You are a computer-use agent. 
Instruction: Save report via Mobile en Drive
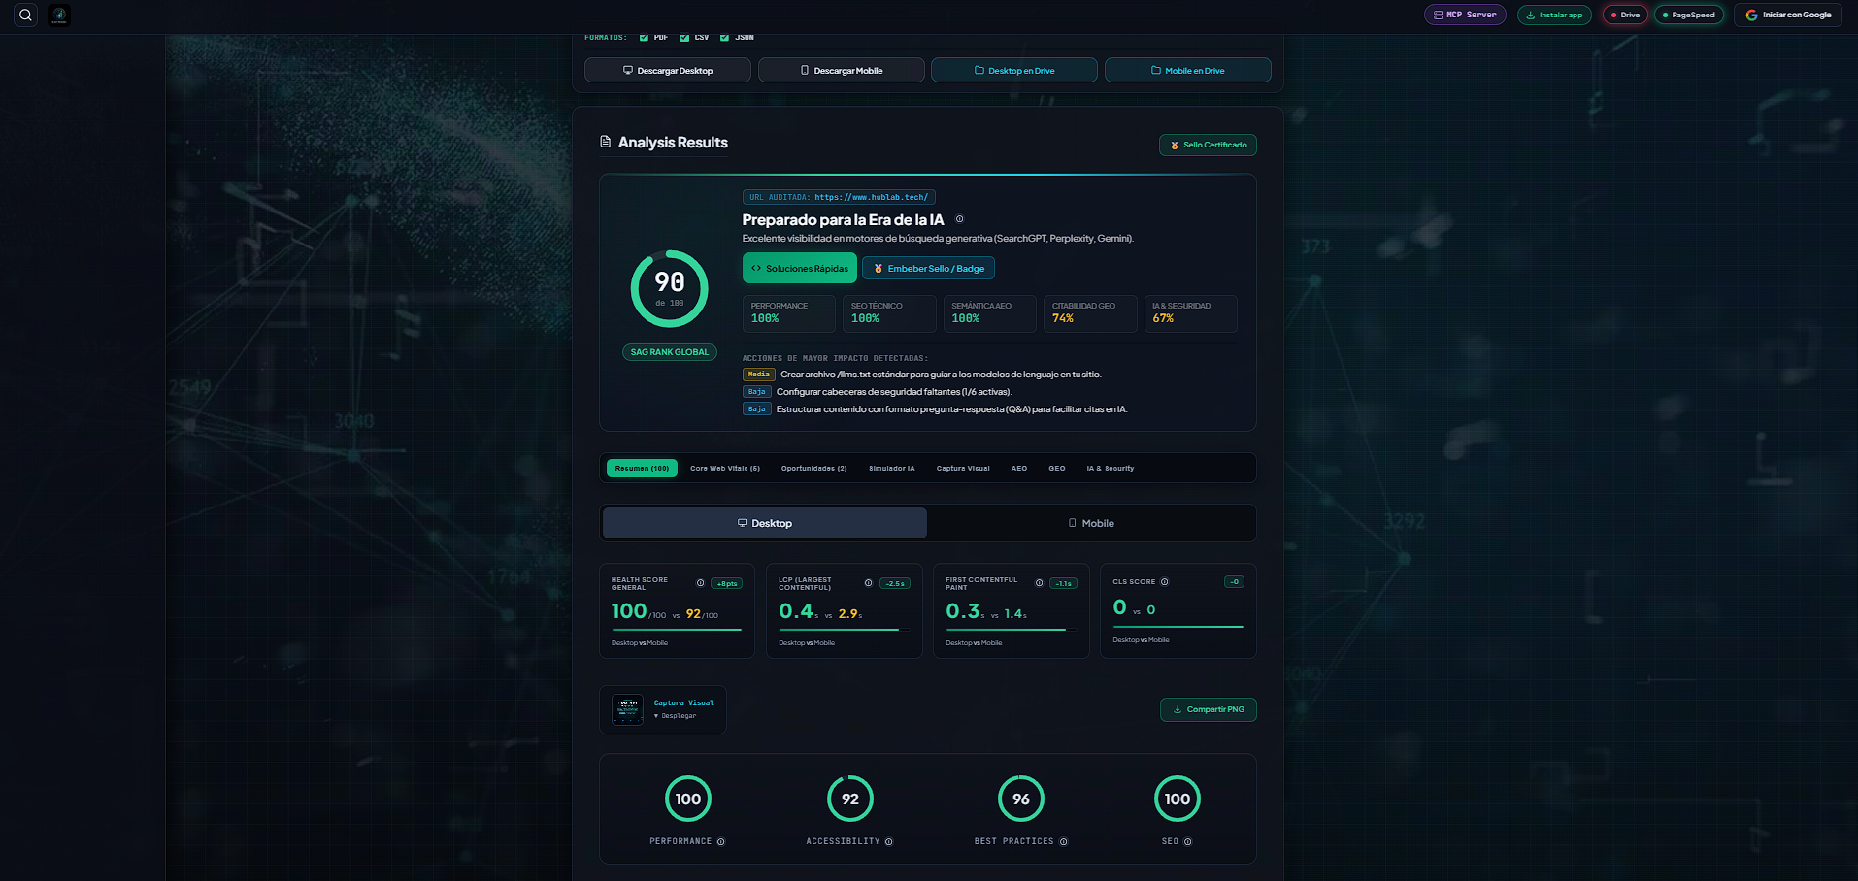[x=1188, y=70]
